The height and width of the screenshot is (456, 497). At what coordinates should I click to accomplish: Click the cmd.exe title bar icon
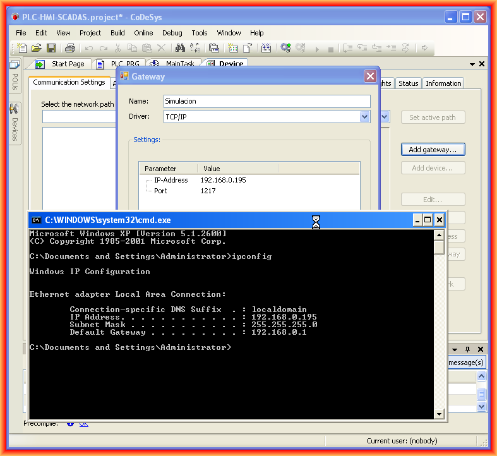pos(37,220)
